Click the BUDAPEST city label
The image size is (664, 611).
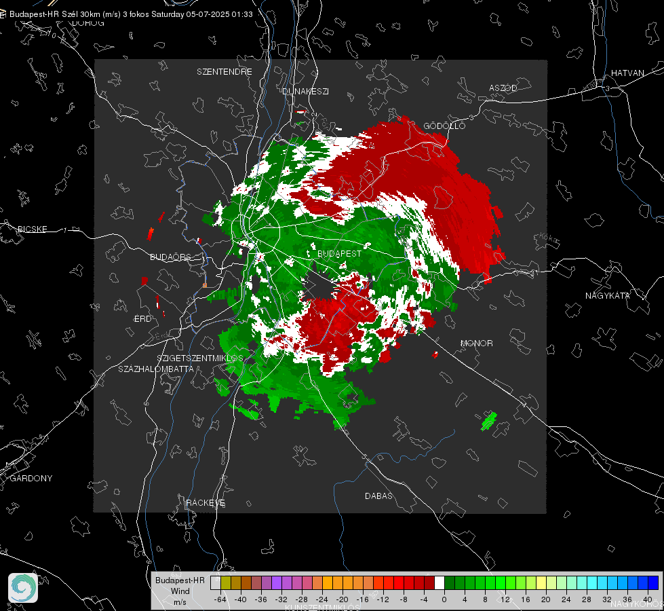tap(340, 253)
